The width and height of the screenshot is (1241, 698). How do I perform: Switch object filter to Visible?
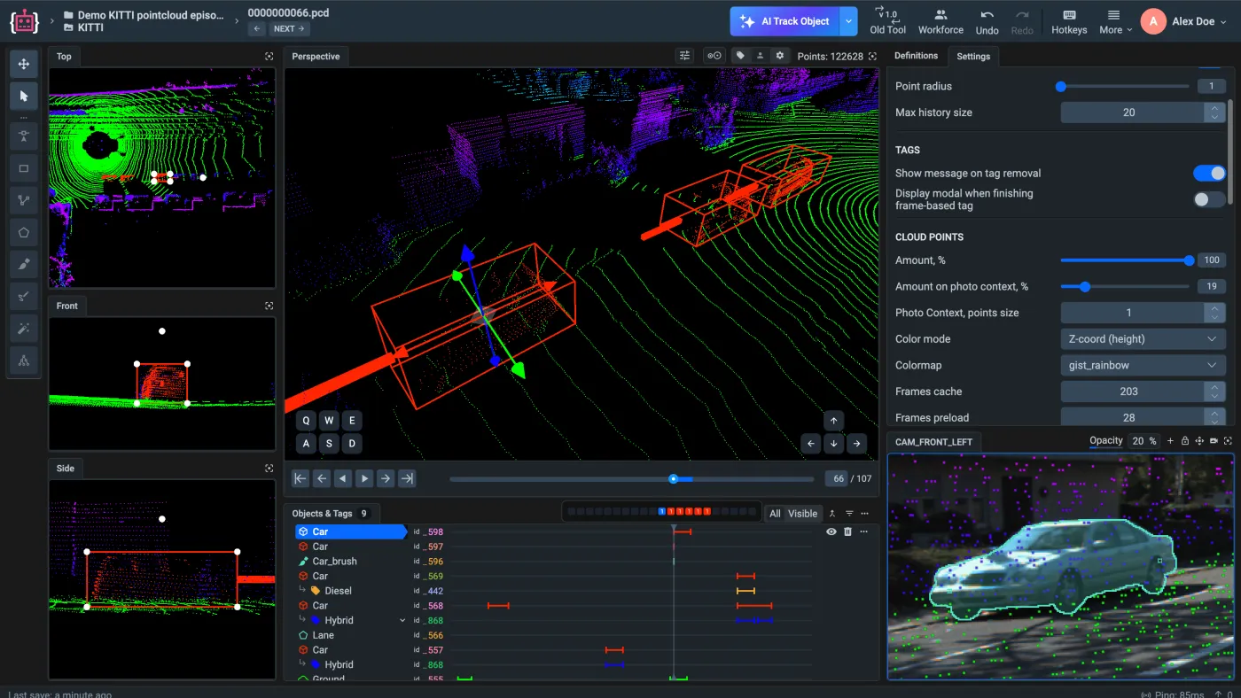click(x=803, y=514)
